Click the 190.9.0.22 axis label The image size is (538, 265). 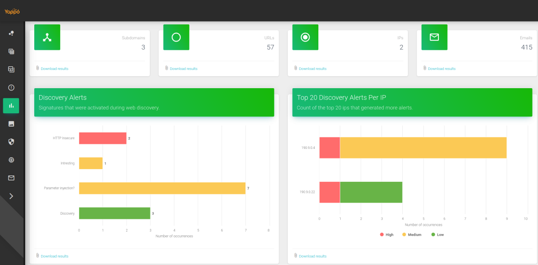click(307, 192)
